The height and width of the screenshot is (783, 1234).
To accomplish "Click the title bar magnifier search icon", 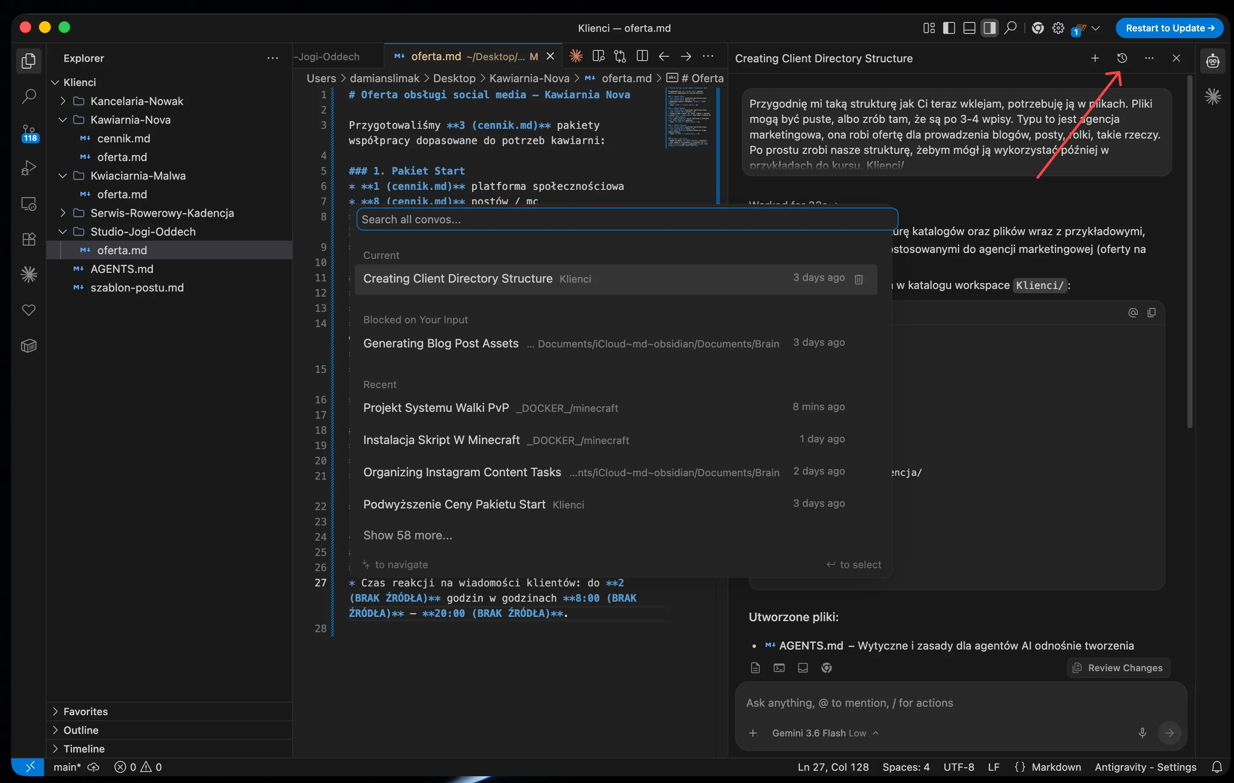I will [1010, 28].
